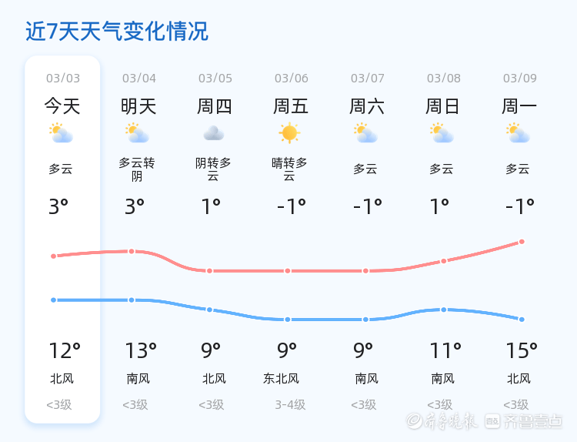The width and height of the screenshot is (577, 442).
Task: Click Monday's partly cloudy icon
Action: coord(518,134)
